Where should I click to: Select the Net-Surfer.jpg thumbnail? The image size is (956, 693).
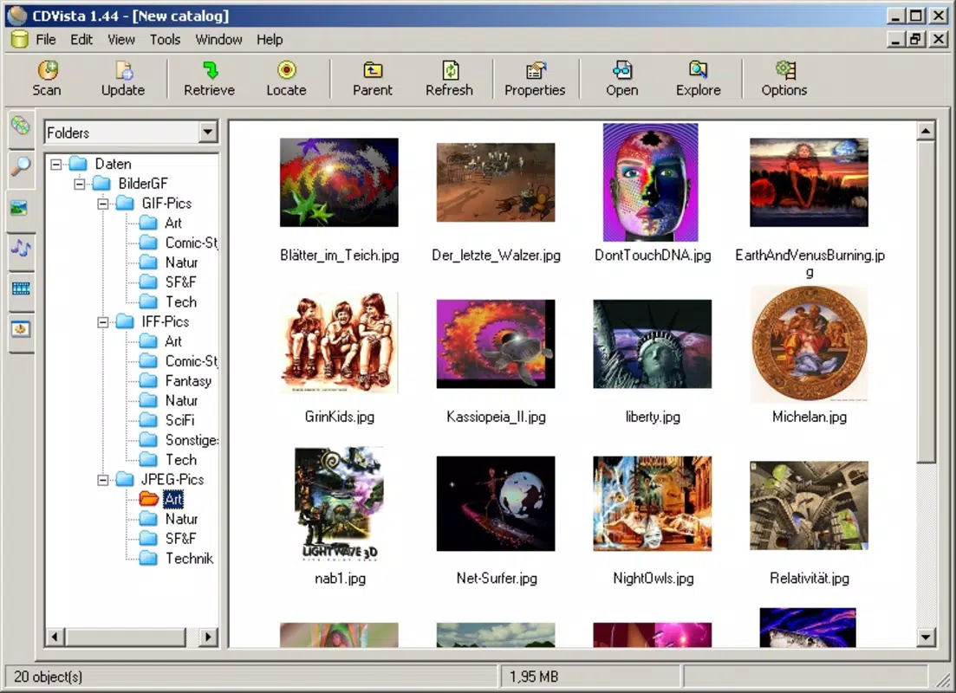496,503
